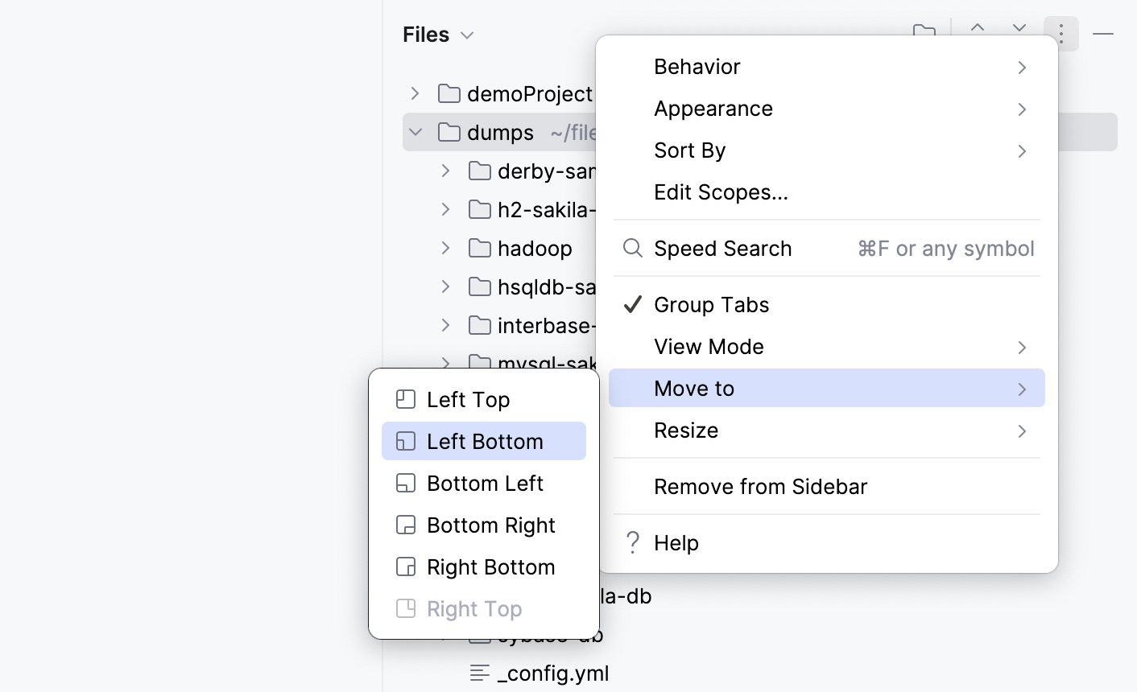This screenshot has width=1137, height=692.
Task: Uncheck the Group Tabs option
Action: [x=712, y=304]
